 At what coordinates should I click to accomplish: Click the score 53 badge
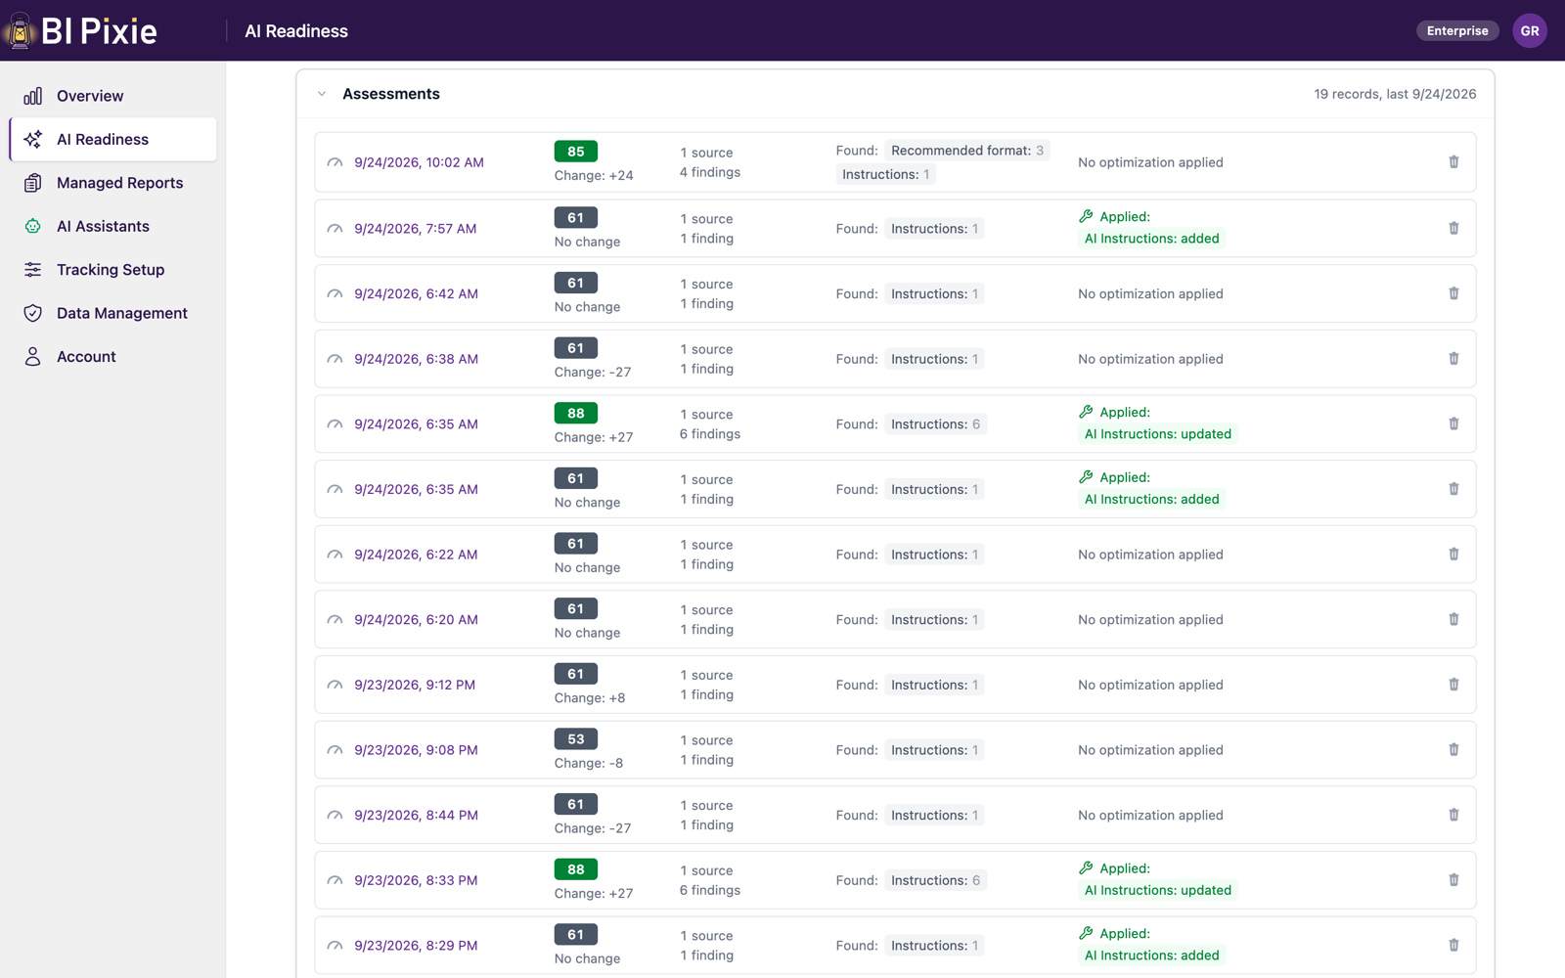(x=575, y=739)
